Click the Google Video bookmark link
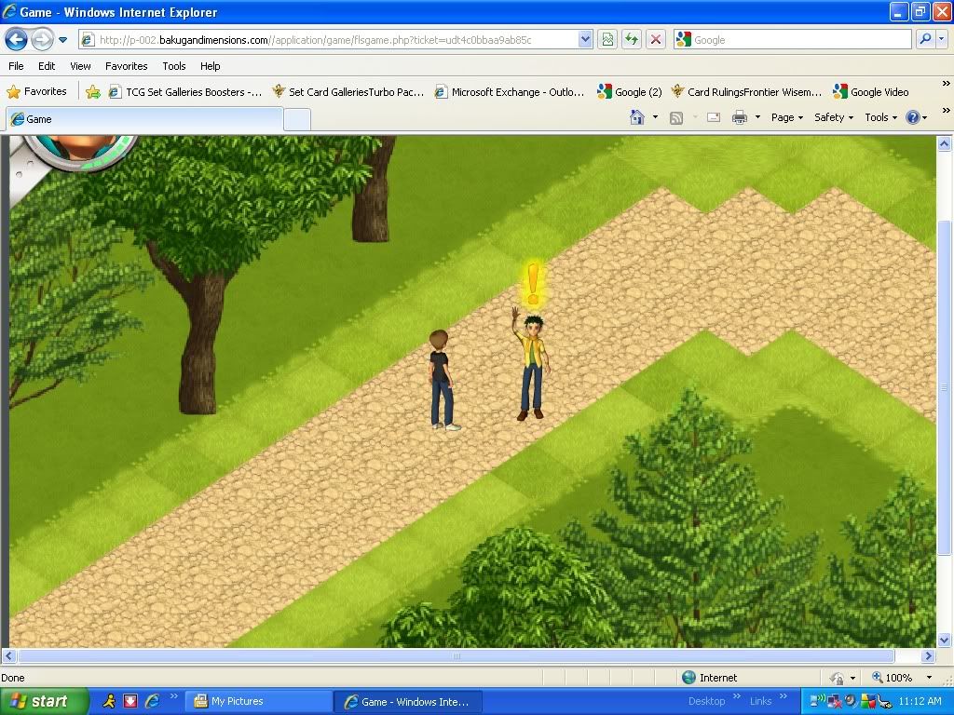The width and height of the screenshot is (954, 715). tap(871, 91)
